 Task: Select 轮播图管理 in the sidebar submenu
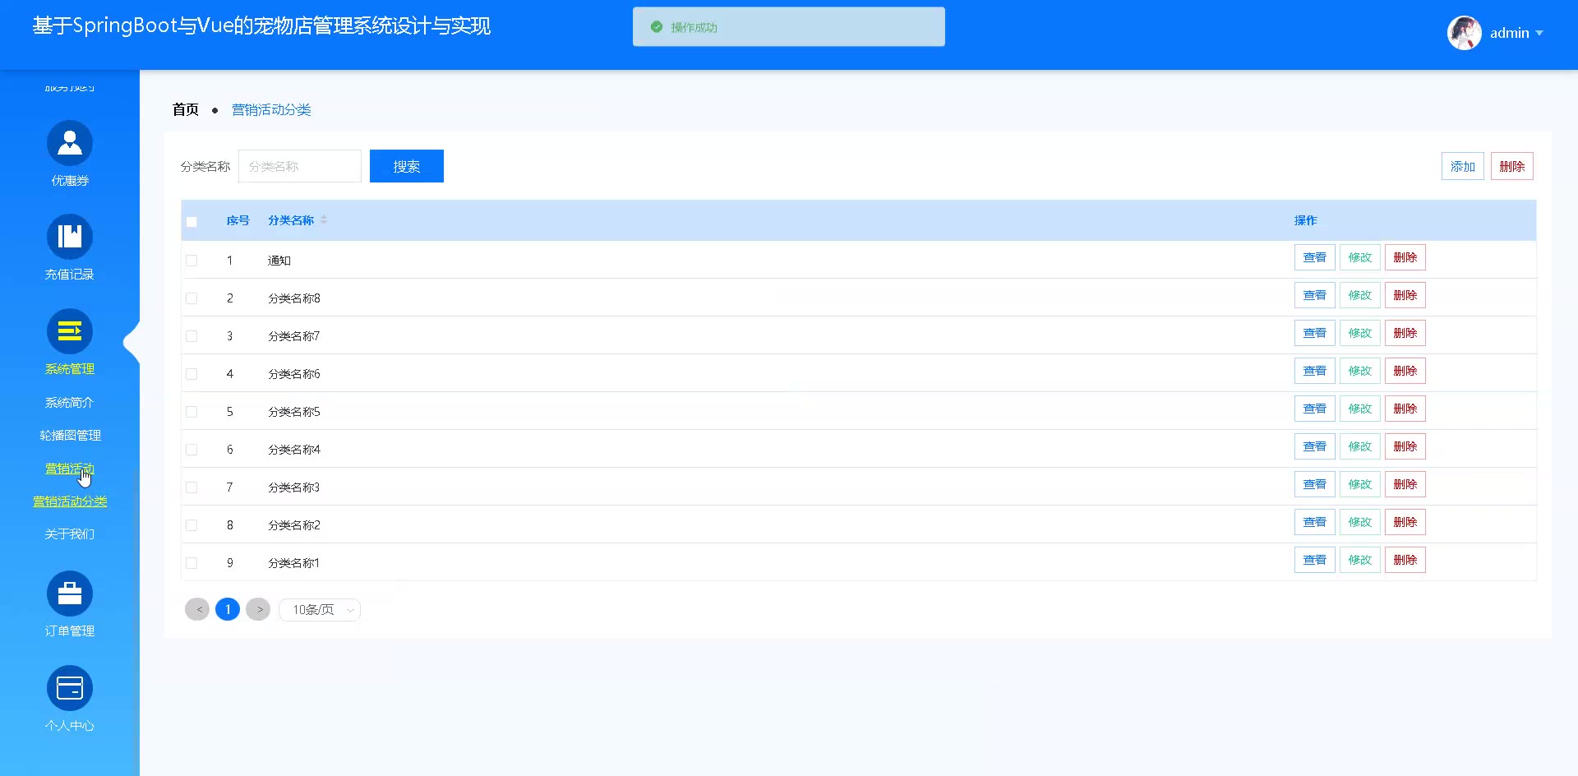point(70,436)
